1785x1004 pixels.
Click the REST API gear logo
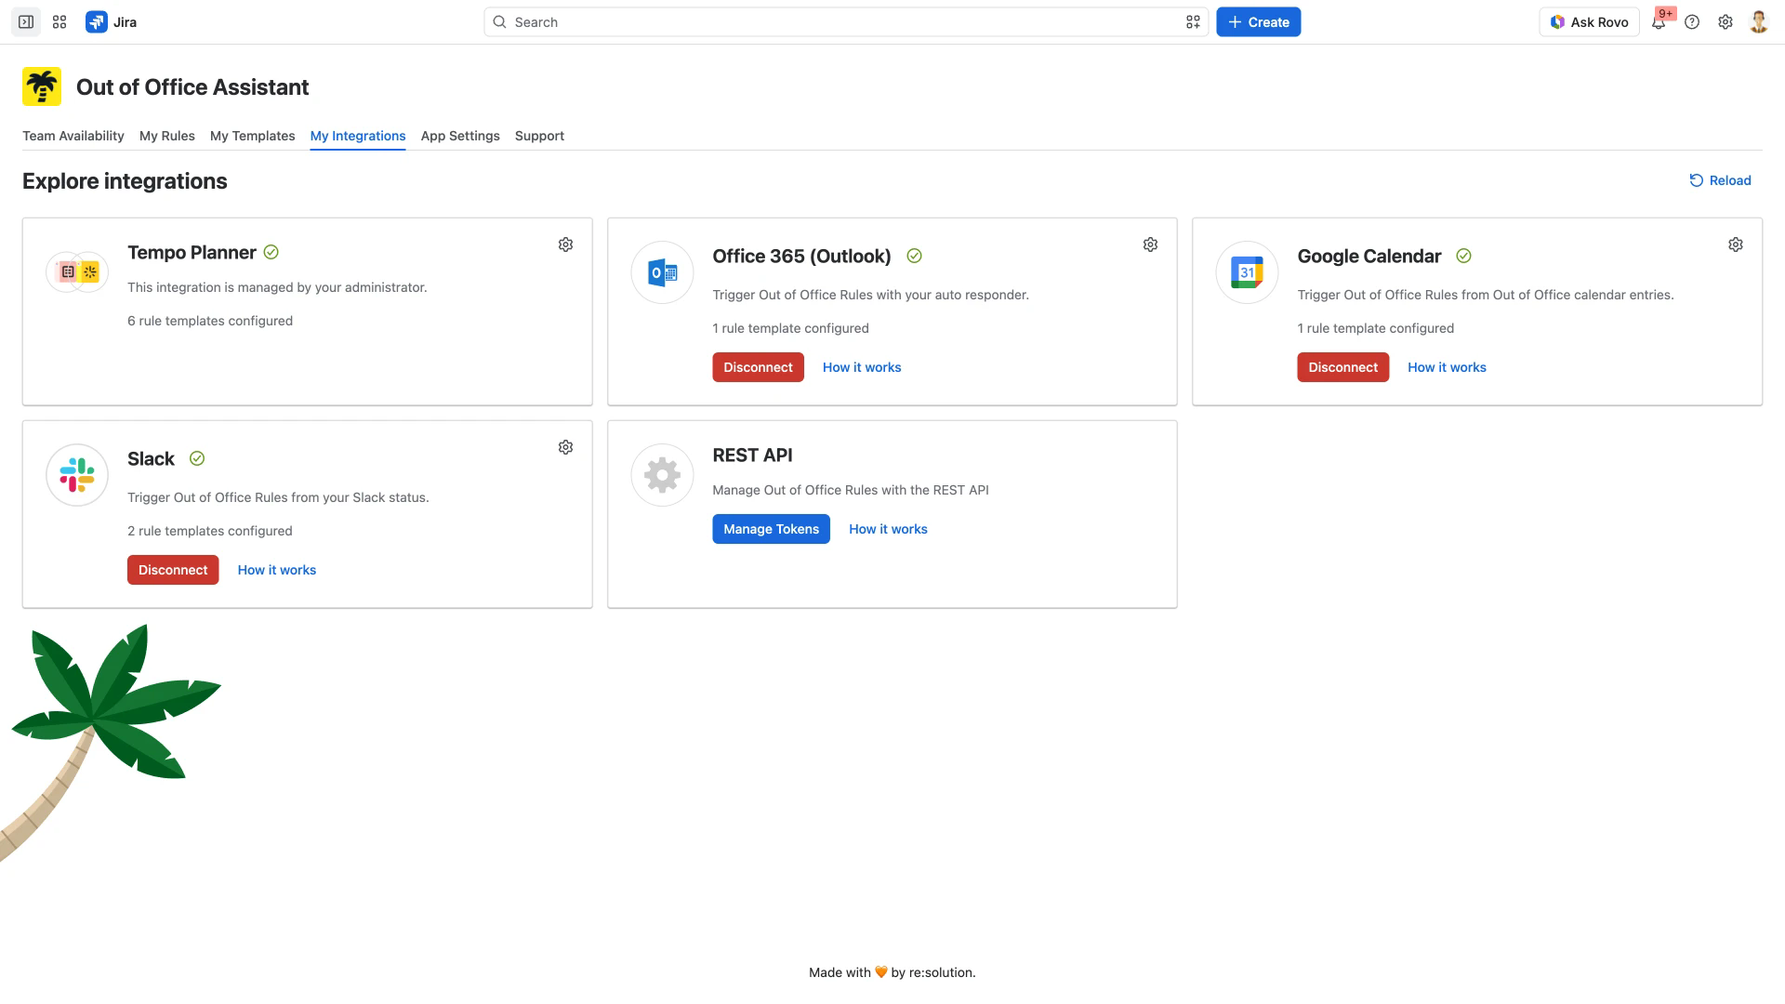pyautogui.click(x=662, y=475)
